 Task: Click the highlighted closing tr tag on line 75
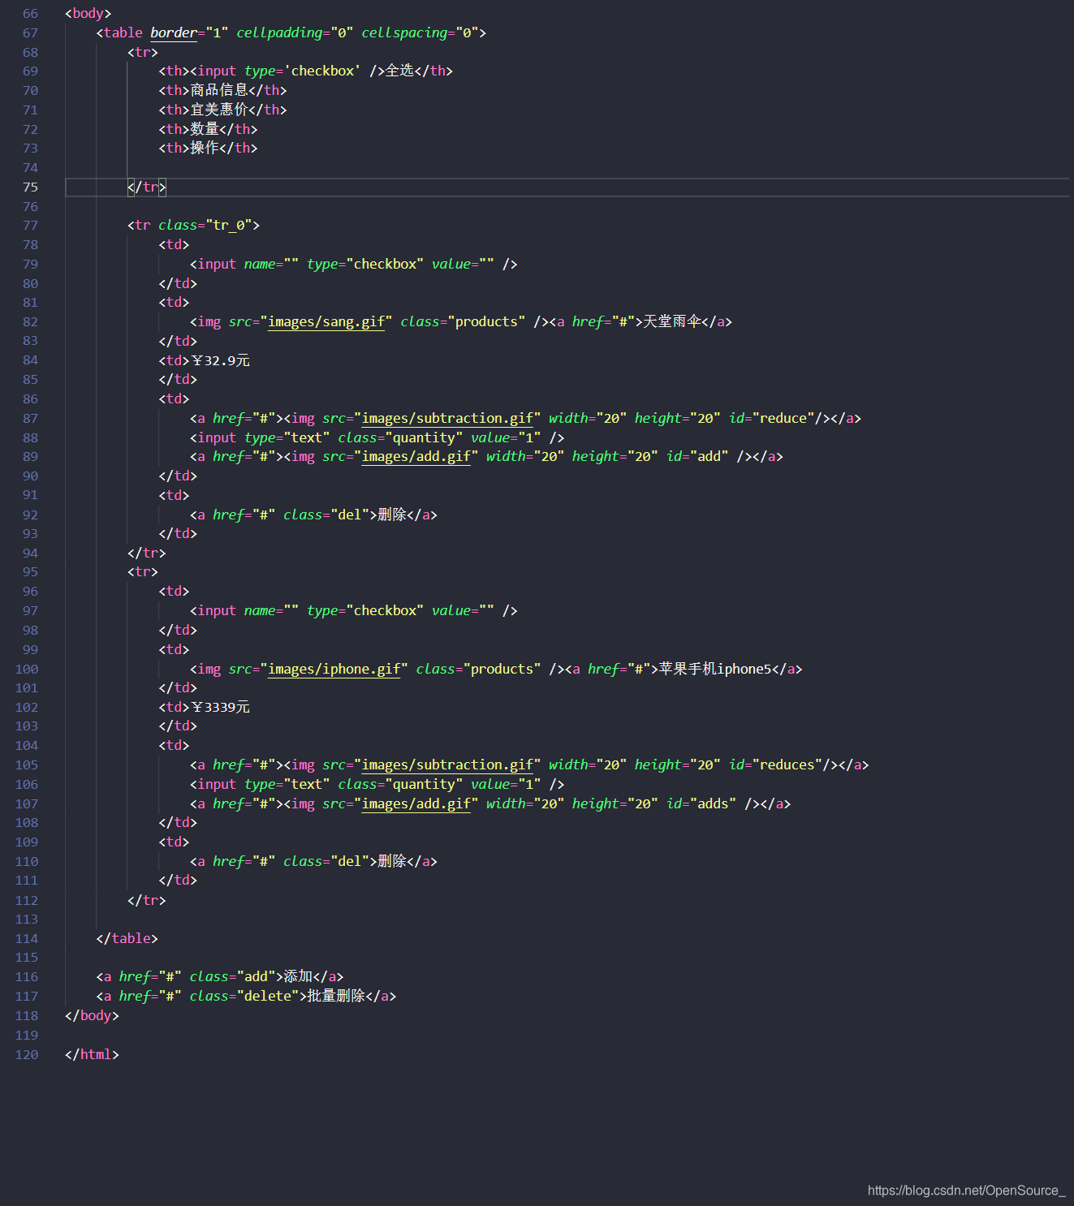(146, 187)
